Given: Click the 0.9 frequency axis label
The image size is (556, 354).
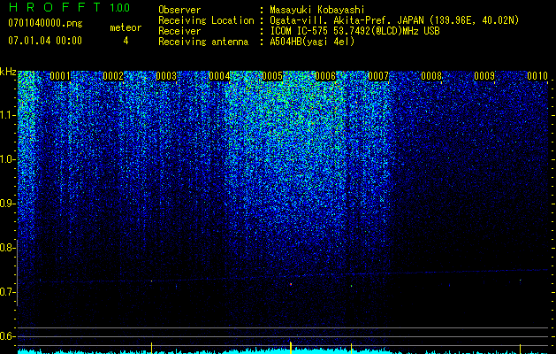Looking at the screenshot, I should (7, 204).
